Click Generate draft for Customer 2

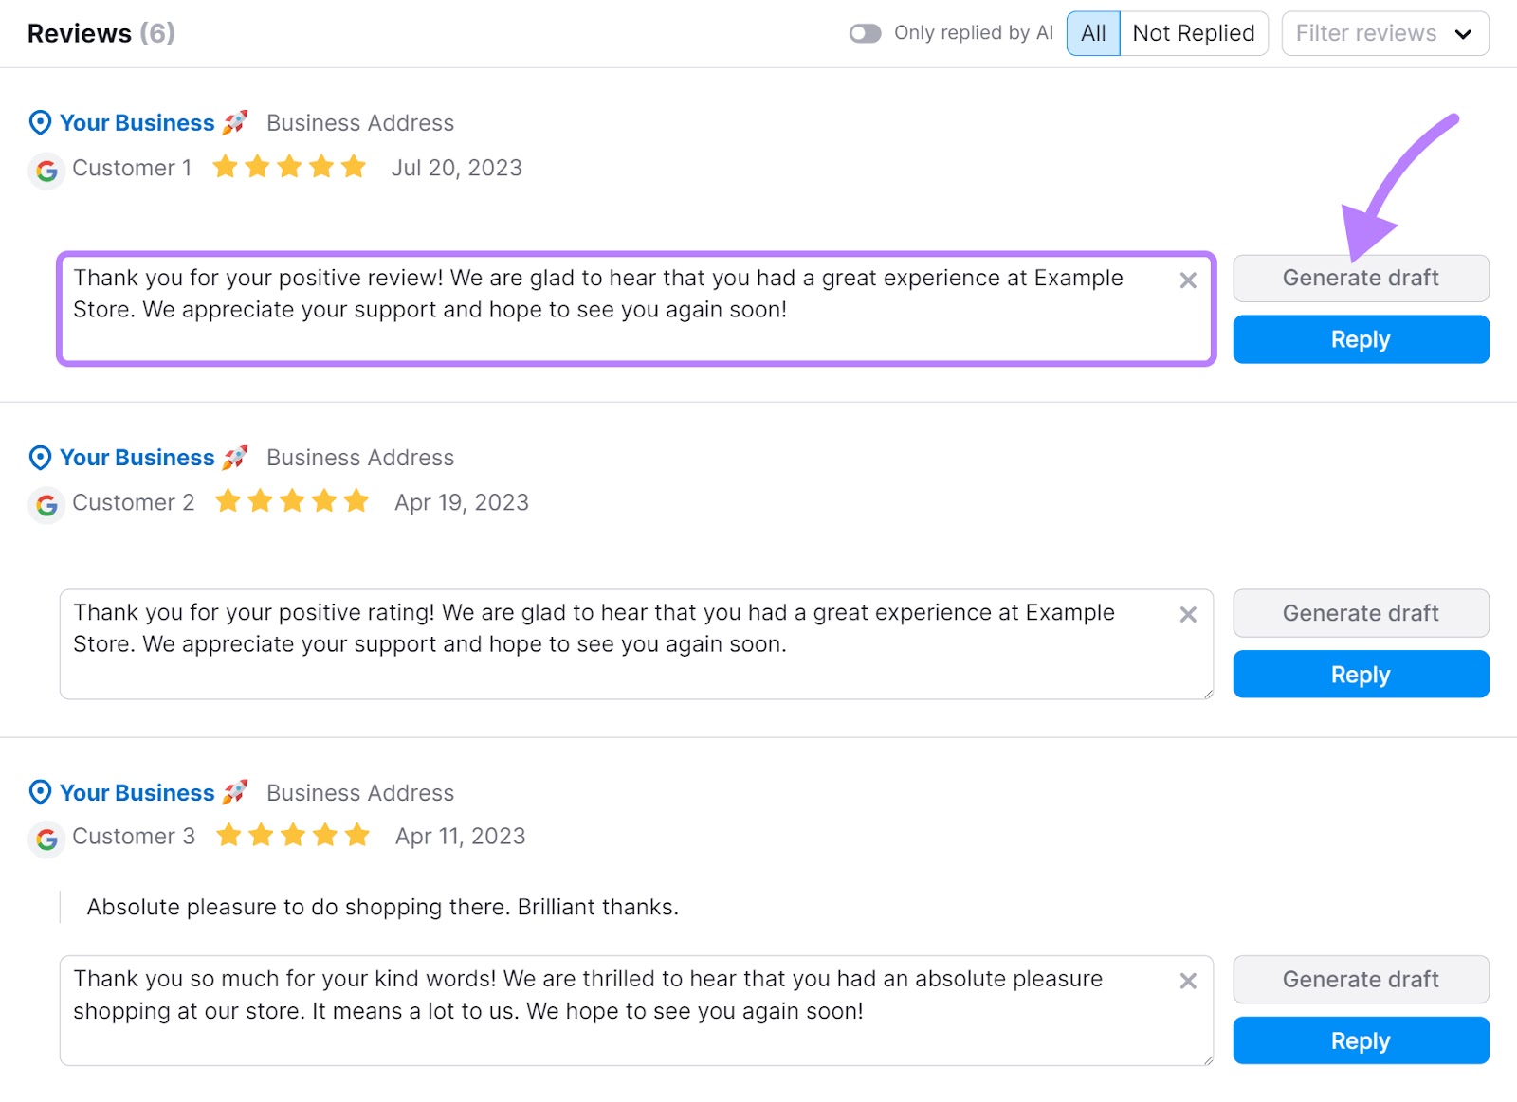click(1360, 613)
